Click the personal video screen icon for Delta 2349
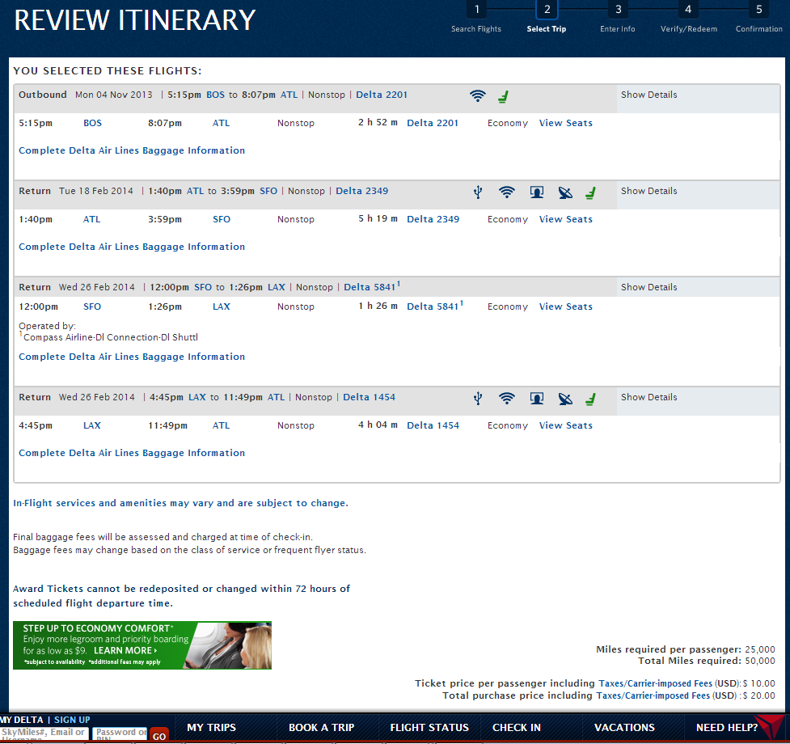Viewport: 790px width, 744px height. (x=537, y=192)
